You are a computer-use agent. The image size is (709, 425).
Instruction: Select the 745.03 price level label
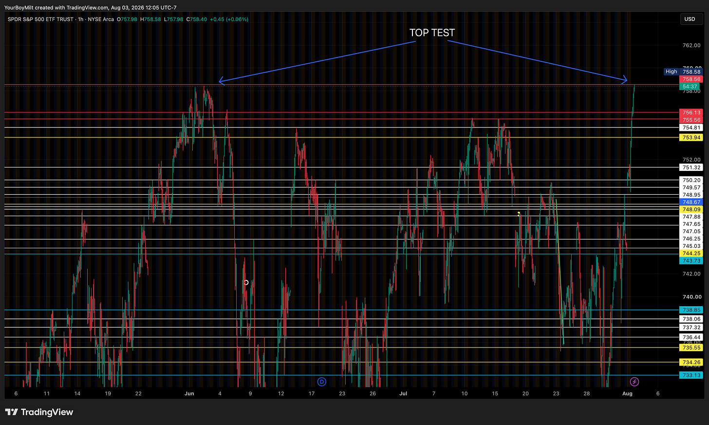pyautogui.click(x=691, y=246)
